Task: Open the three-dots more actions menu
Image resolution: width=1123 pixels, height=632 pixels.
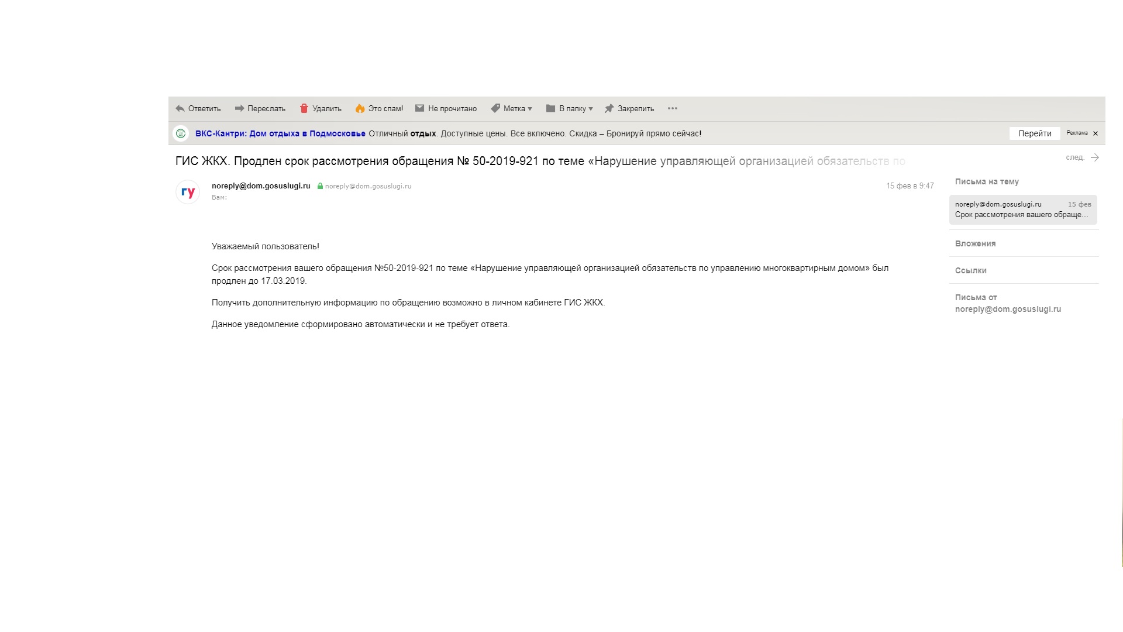Action: pyautogui.click(x=673, y=108)
